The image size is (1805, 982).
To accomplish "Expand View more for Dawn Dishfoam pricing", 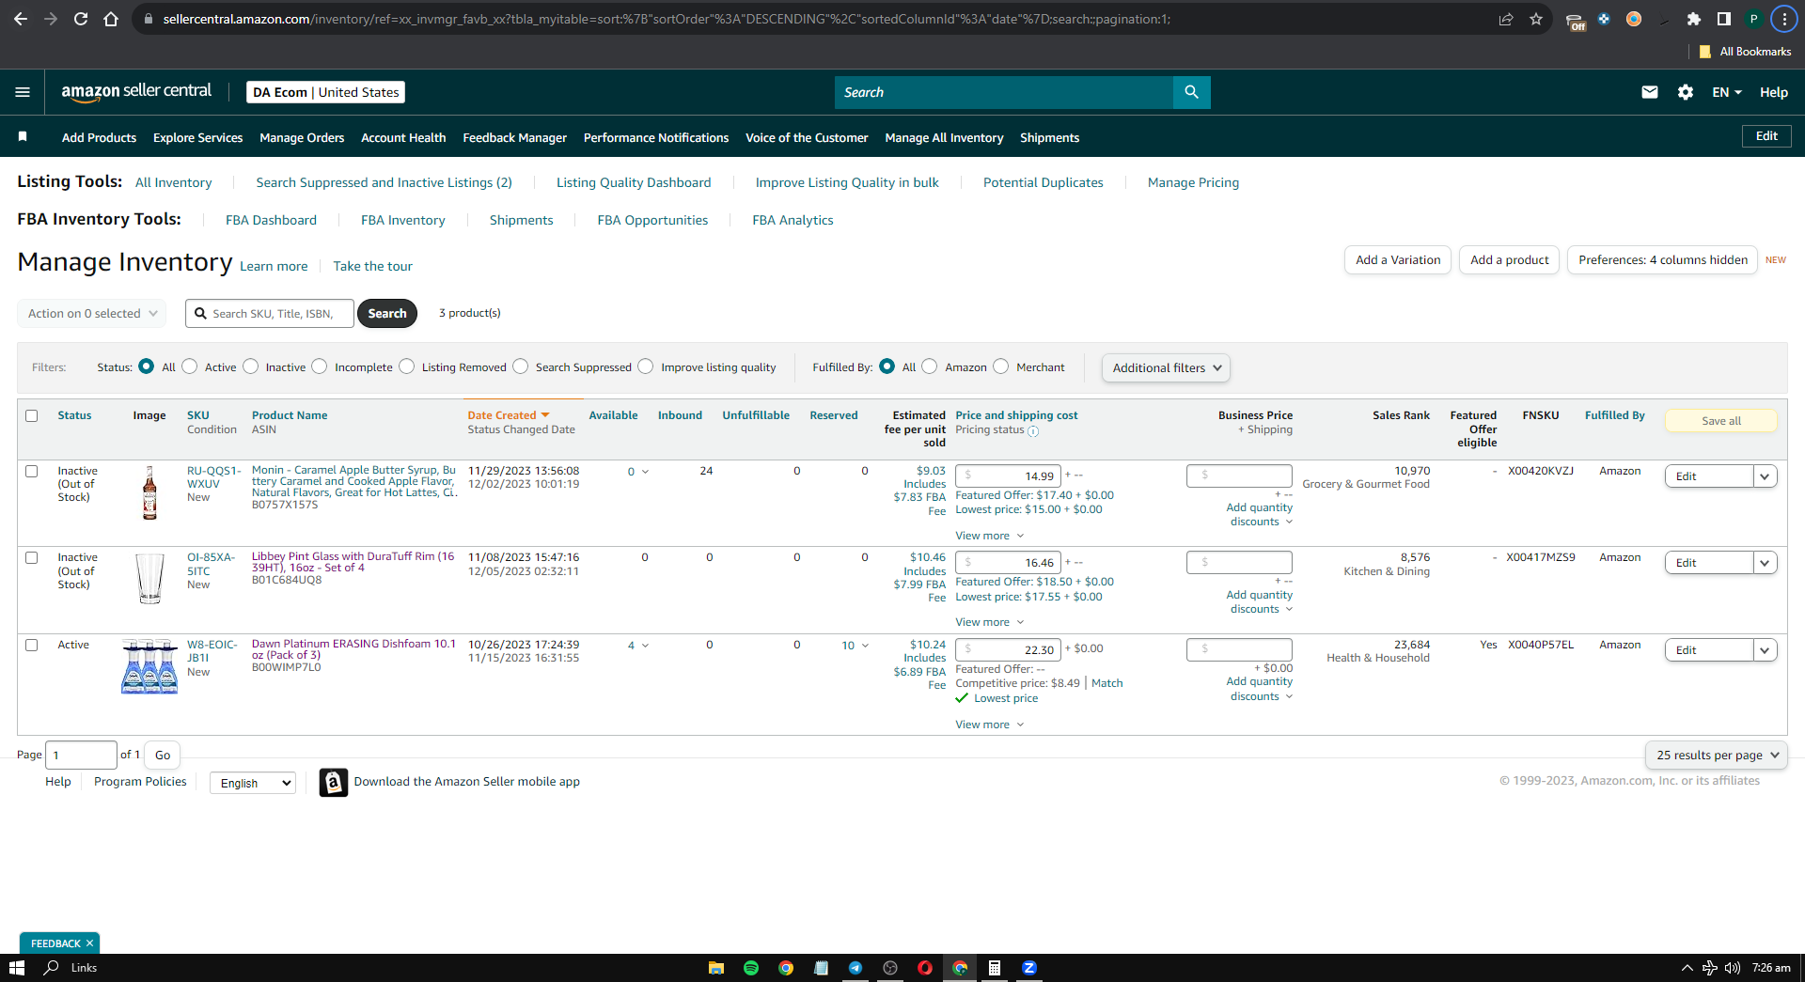I will (x=990, y=725).
